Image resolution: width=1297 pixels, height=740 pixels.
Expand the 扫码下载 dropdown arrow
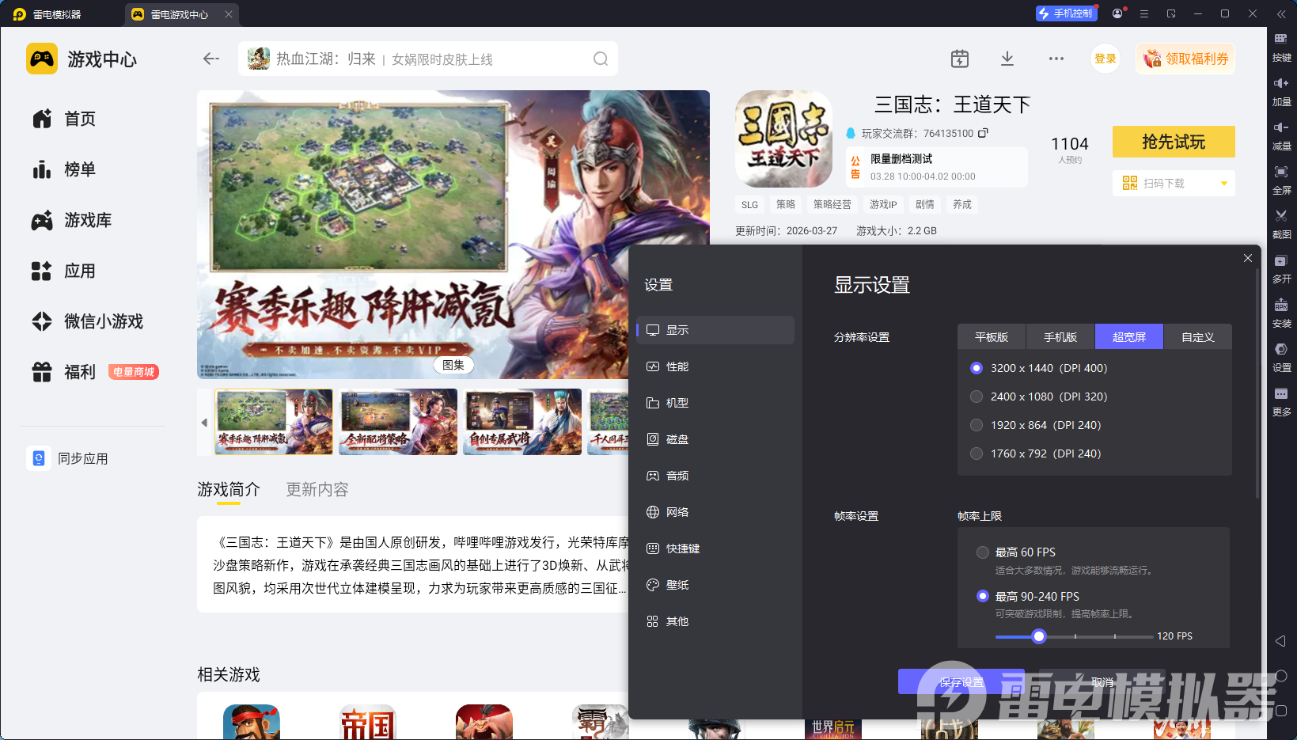(1224, 184)
